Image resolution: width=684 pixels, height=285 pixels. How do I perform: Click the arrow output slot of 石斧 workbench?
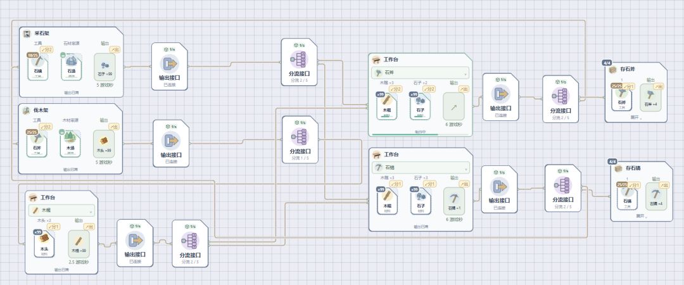point(454,106)
